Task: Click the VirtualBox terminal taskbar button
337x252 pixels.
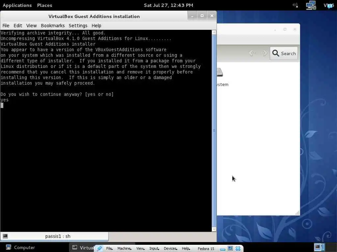Action: pos(83,248)
